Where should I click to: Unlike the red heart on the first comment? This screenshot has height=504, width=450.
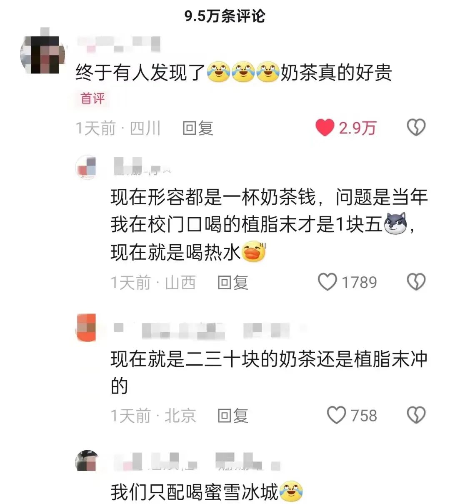pos(325,128)
